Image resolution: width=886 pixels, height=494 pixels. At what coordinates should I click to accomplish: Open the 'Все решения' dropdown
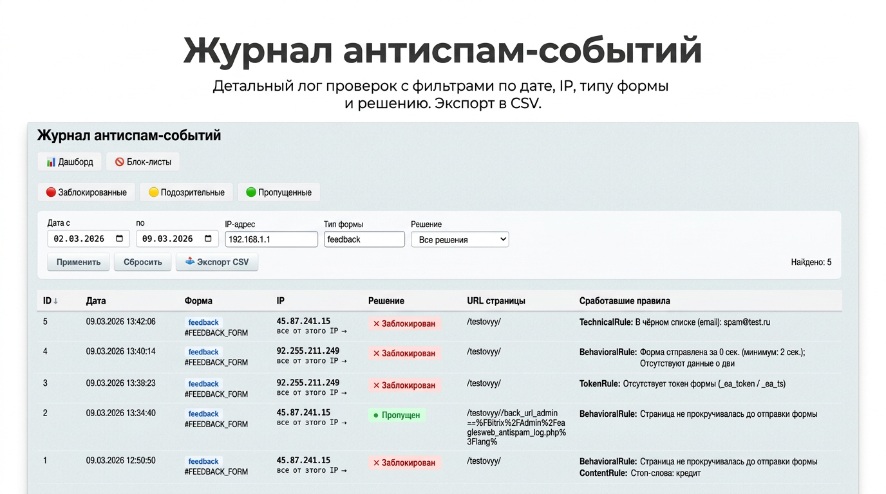tap(460, 239)
